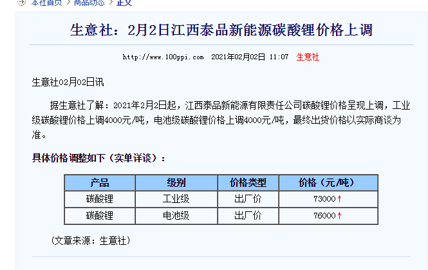Click 出厂价 in the 工业级 row

[248, 199]
